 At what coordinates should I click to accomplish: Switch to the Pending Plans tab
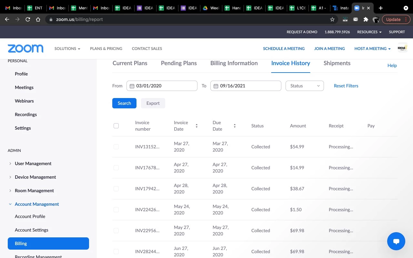pyautogui.click(x=179, y=63)
